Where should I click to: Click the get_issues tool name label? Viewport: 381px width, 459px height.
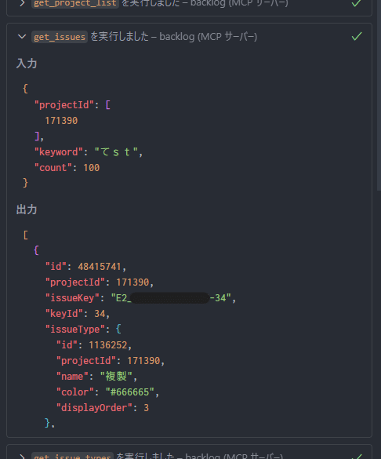coord(60,37)
